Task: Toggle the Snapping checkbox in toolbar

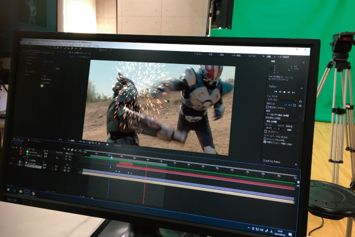Action: (101, 50)
